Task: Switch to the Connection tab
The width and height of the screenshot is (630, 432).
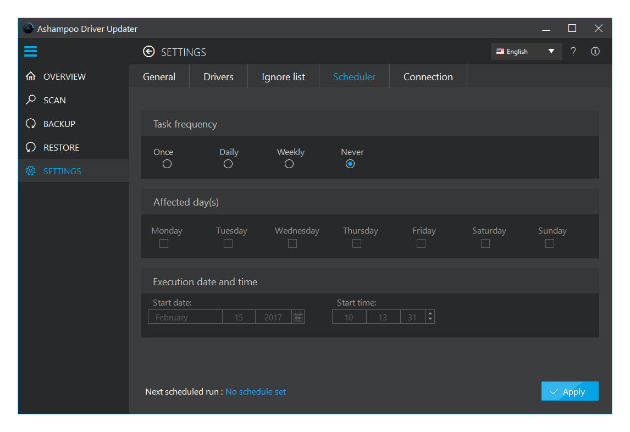Action: (428, 76)
